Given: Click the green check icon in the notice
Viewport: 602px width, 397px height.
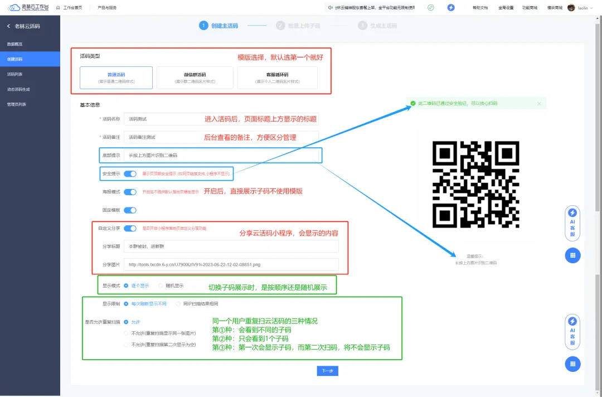Looking at the screenshot, I should [x=412, y=103].
